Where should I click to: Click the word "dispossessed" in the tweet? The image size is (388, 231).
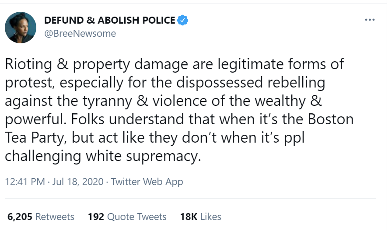[x=220, y=83]
